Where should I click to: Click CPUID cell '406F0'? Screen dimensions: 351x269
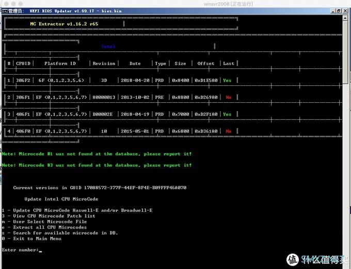click(x=23, y=131)
